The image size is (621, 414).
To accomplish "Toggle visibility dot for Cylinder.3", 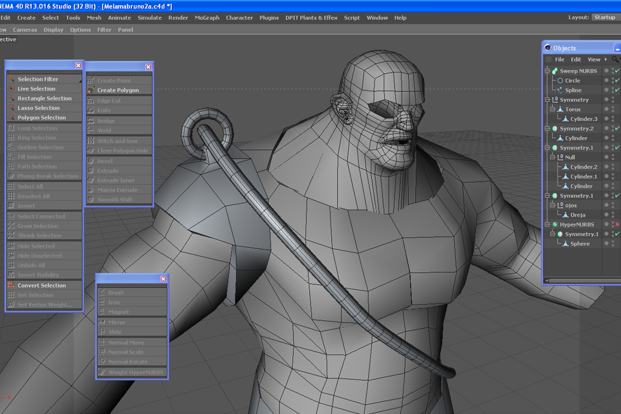I will click(x=606, y=118).
